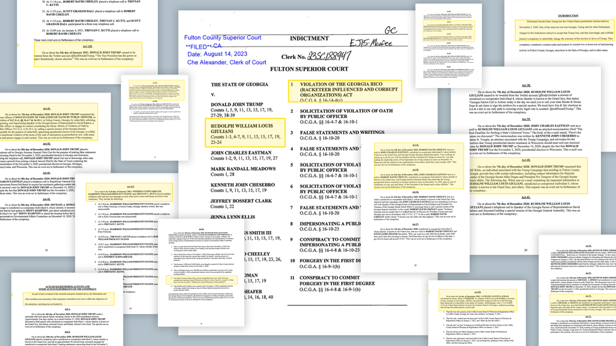
Task: Click the Date: August 14, 2023 line
Action: pos(217,54)
